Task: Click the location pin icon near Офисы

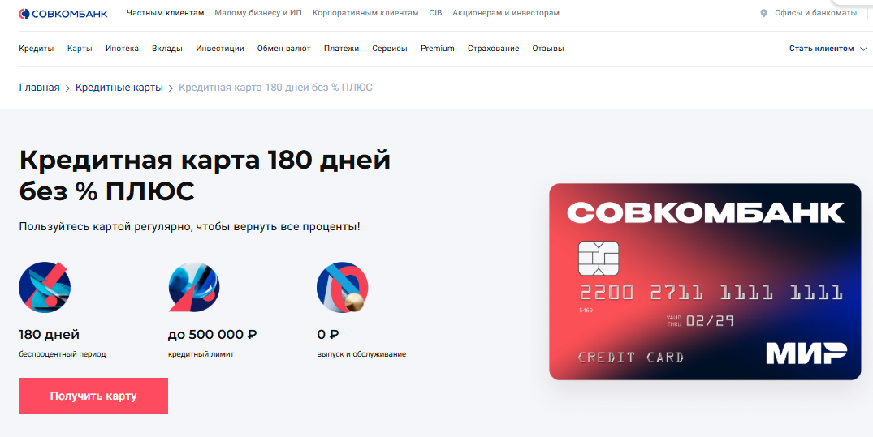Action: tap(763, 13)
